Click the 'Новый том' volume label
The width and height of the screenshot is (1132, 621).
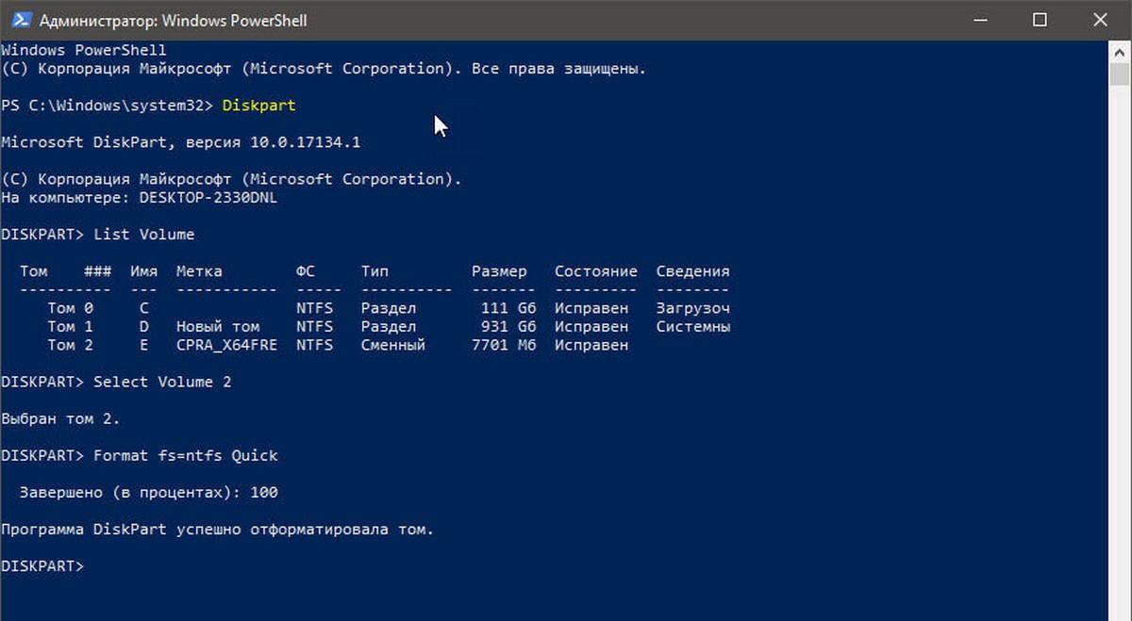[218, 327]
